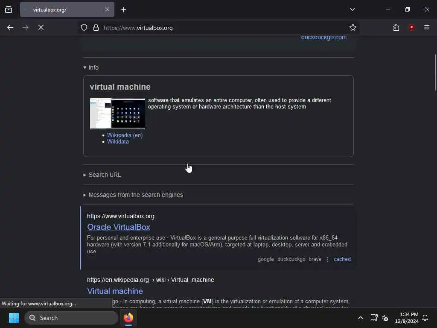Screen dimensions: 437x328
Task: Click the 'virtual machine' infobox heading
Action: pyautogui.click(x=120, y=87)
